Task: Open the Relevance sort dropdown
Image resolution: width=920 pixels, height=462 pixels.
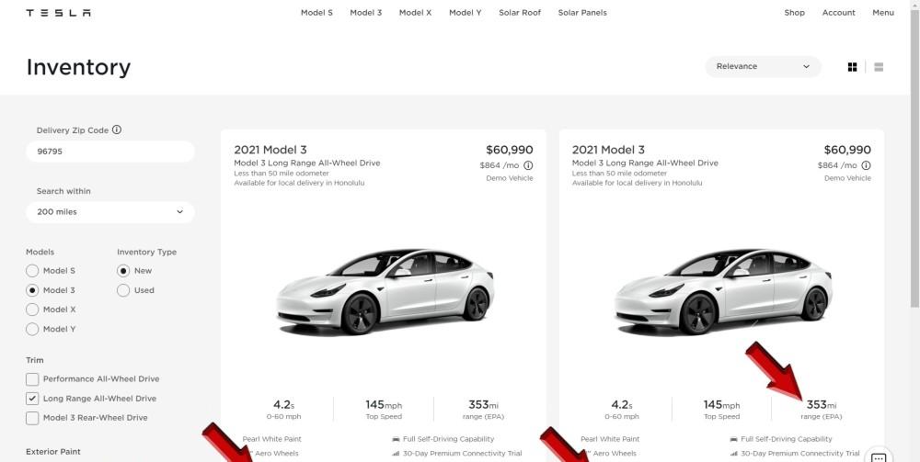Action: pyautogui.click(x=763, y=66)
